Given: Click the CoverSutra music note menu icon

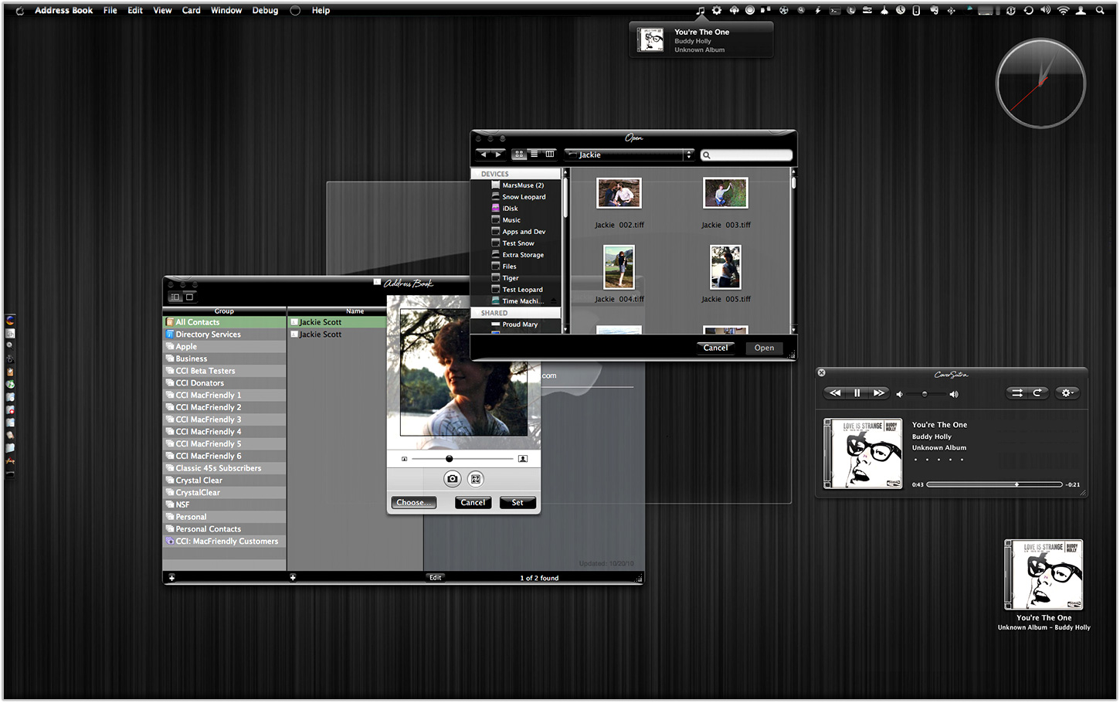Looking at the screenshot, I should [x=700, y=10].
